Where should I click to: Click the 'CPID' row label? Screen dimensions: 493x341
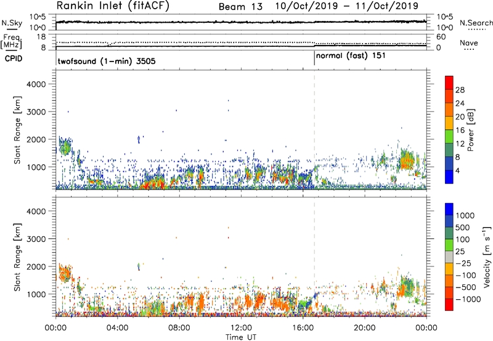click(14, 58)
